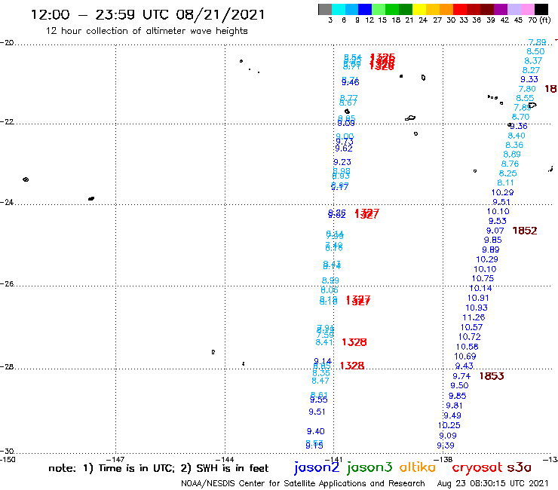The height and width of the screenshot is (490, 558).
Task: Click the -138 longitude axis label
Action: click(443, 460)
